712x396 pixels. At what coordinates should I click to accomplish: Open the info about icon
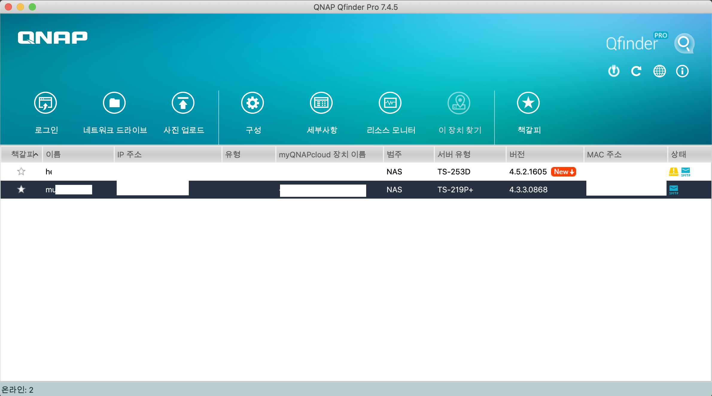[682, 71]
